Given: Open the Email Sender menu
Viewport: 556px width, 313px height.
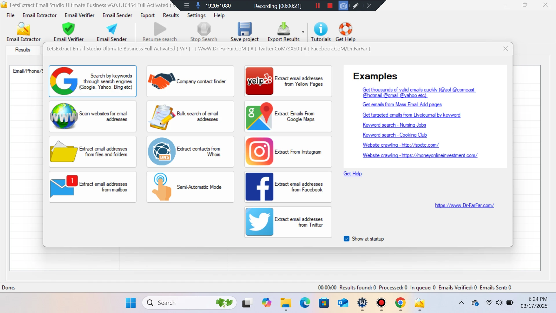Looking at the screenshot, I should coord(117,15).
